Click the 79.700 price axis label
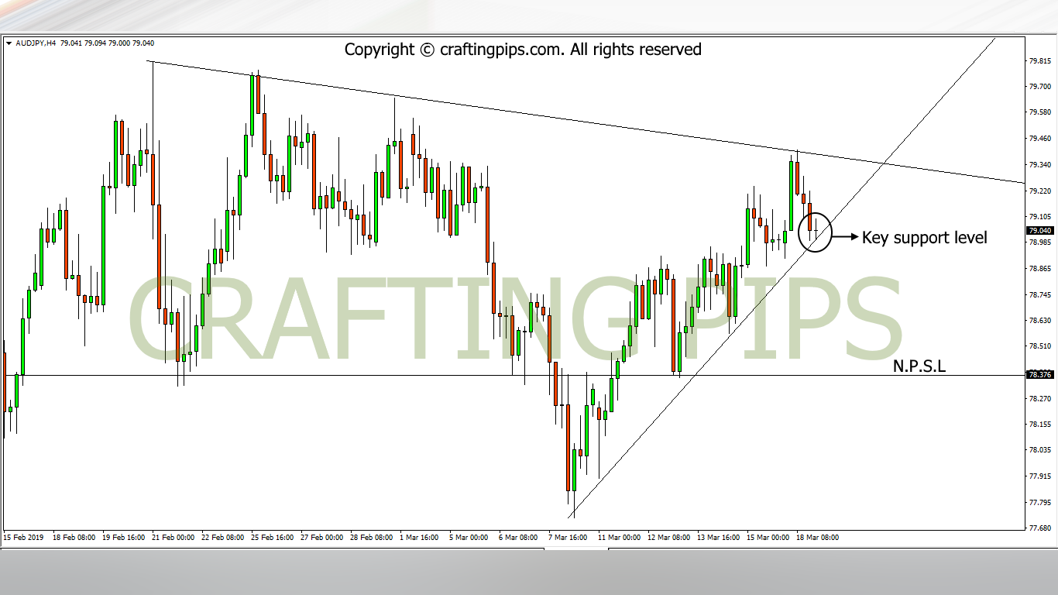The height and width of the screenshot is (595, 1058). click(x=1039, y=87)
